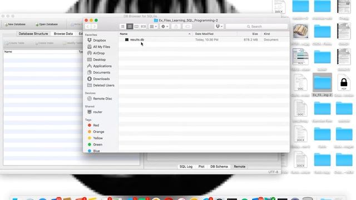356x200 pixels.
Task: Open the DB Schema tab
Action: pyautogui.click(x=219, y=167)
